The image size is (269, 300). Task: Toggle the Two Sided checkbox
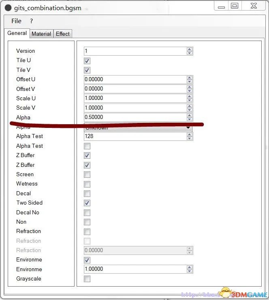point(87,203)
